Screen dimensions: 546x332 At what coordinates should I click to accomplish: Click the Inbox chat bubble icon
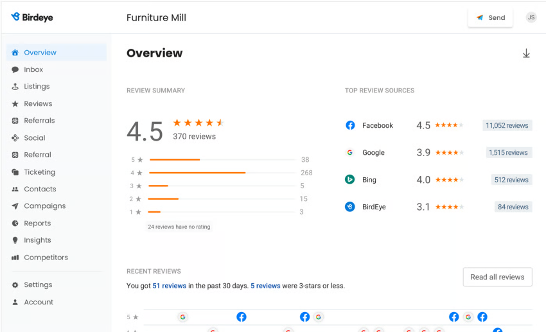click(15, 69)
